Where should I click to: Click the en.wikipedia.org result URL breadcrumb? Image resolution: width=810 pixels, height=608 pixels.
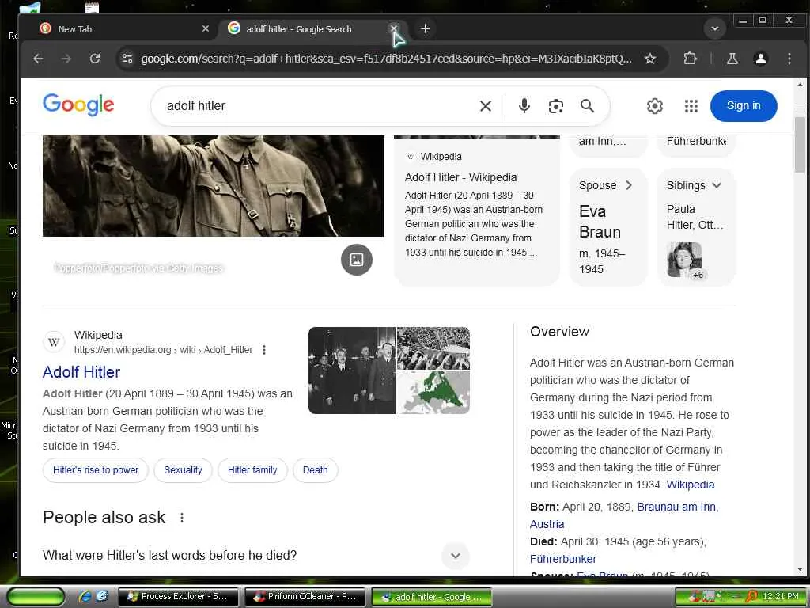click(x=163, y=350)
